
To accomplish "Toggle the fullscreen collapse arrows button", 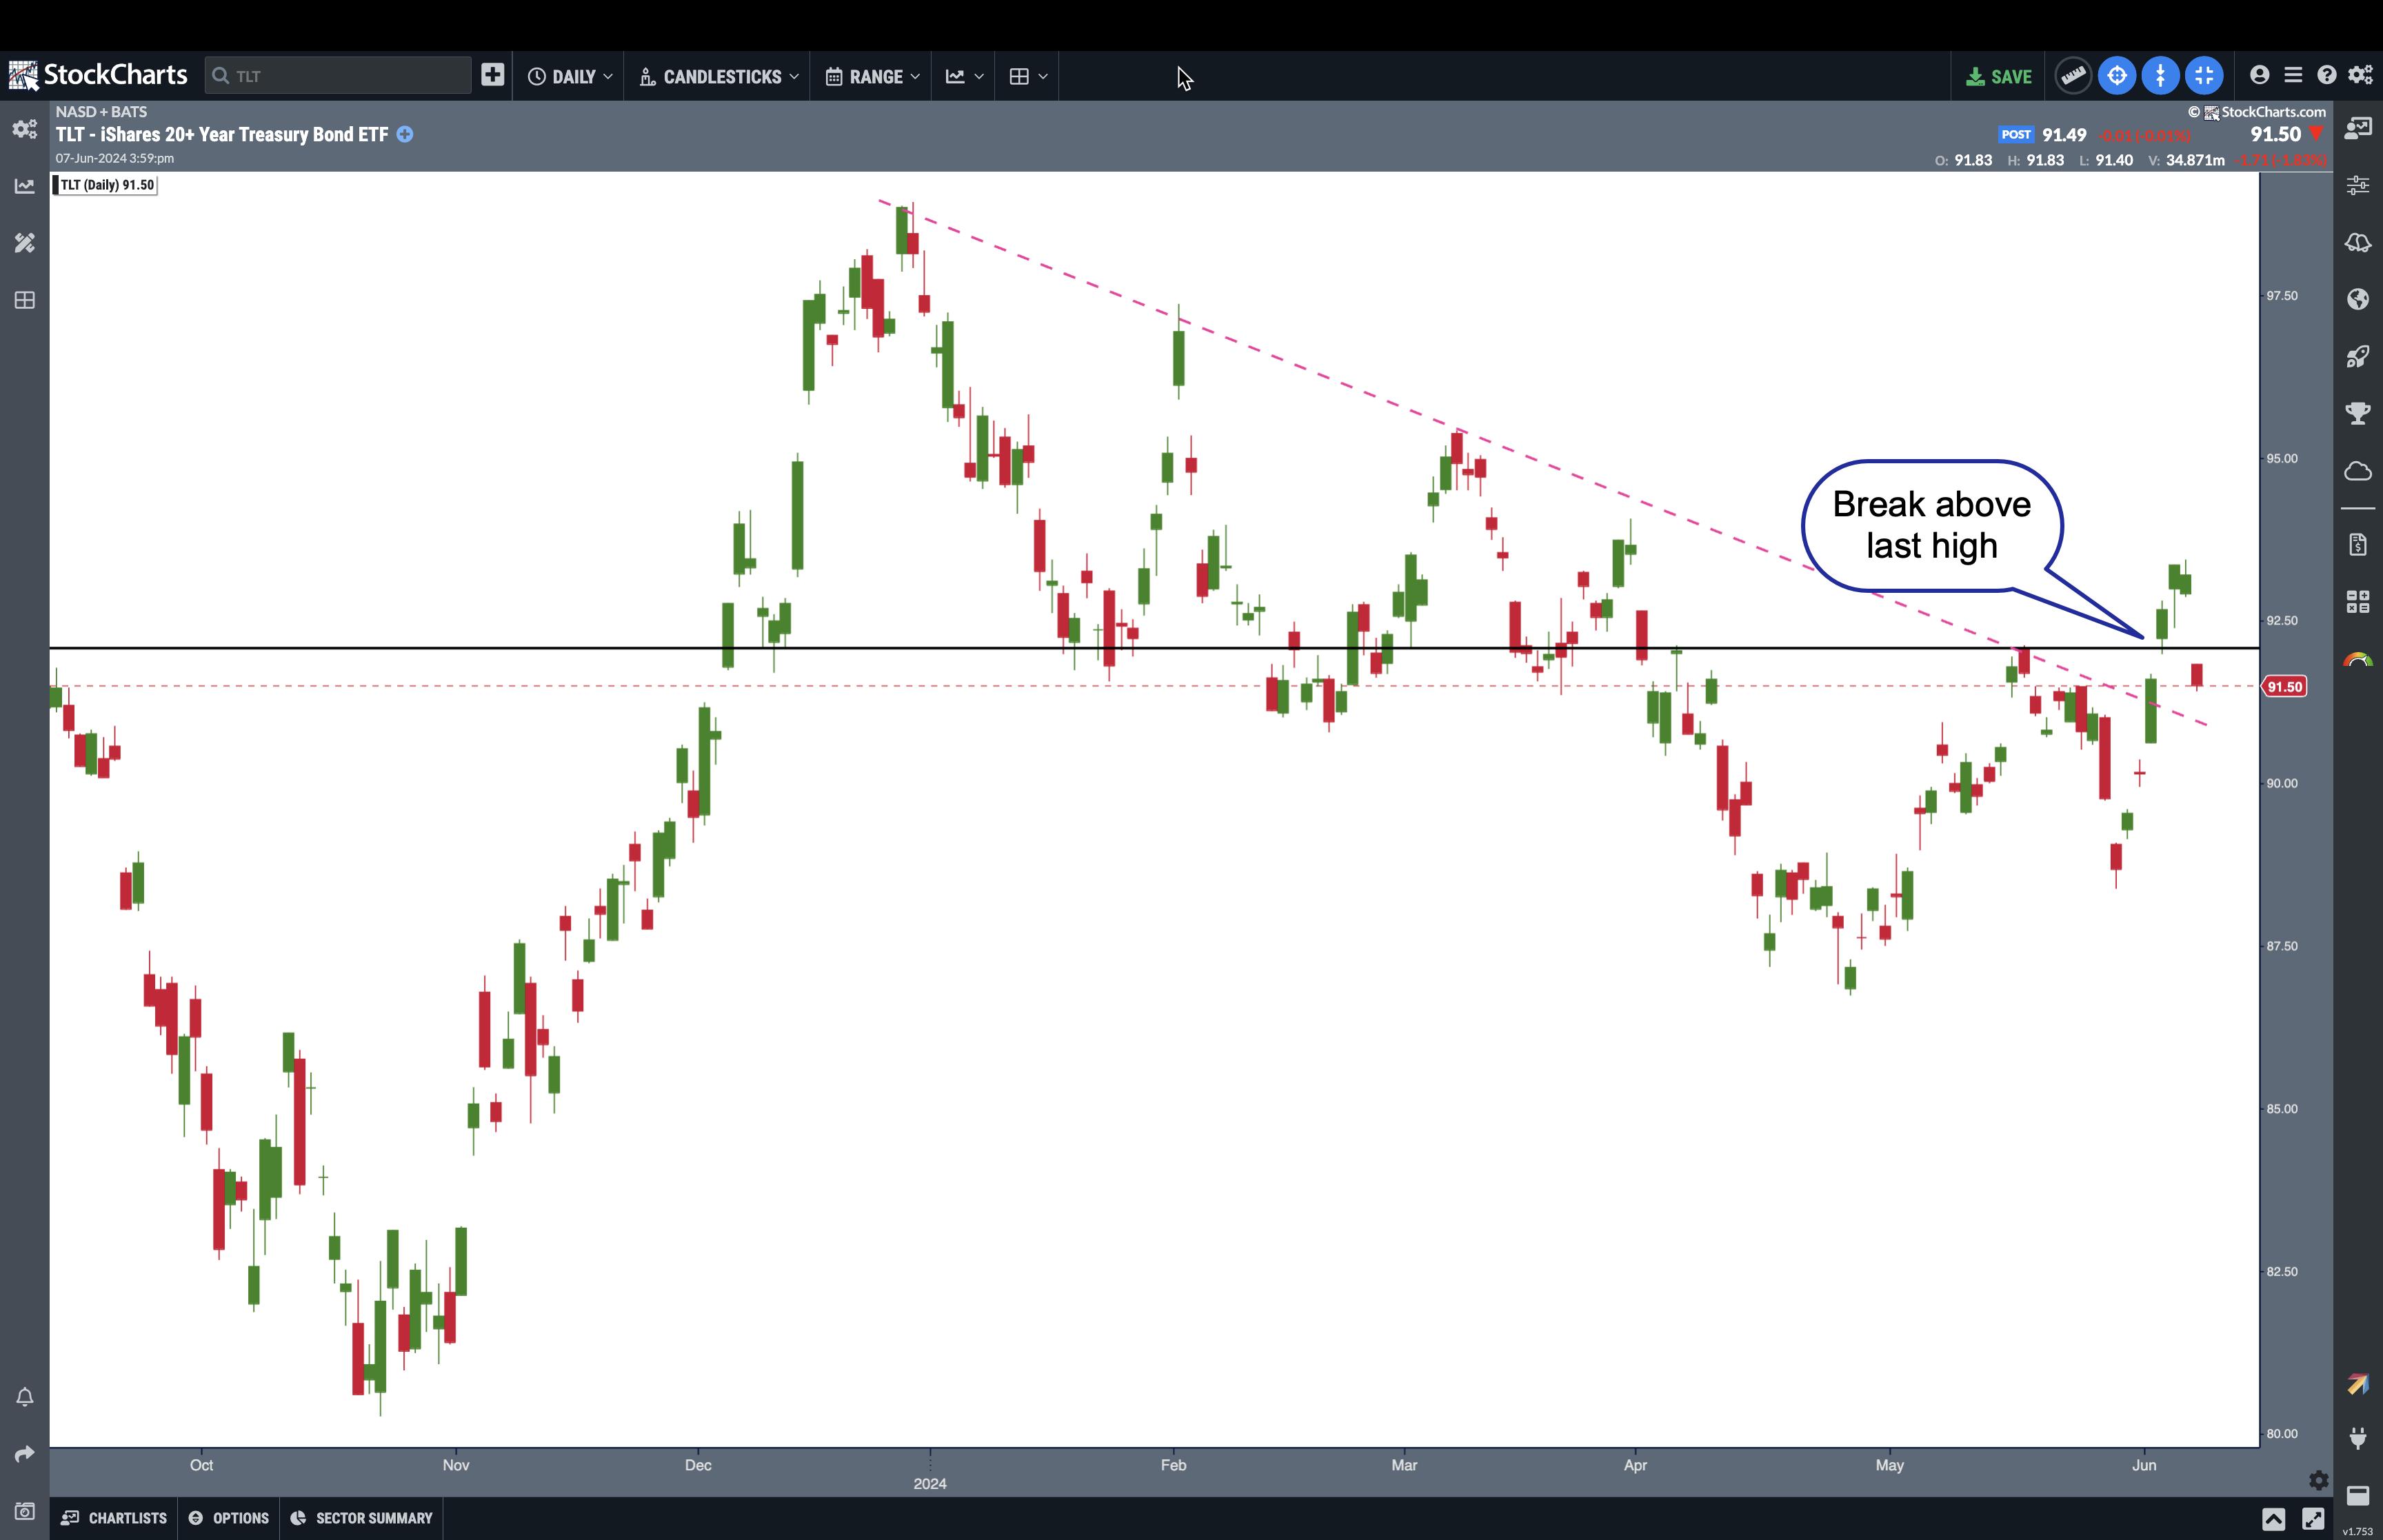I will 2204,76.
